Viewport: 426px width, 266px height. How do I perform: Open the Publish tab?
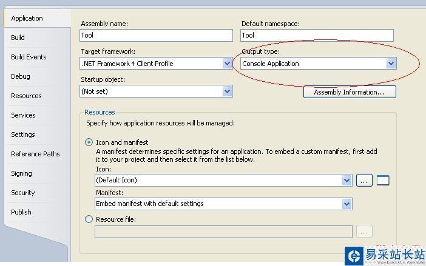point(21,212)
